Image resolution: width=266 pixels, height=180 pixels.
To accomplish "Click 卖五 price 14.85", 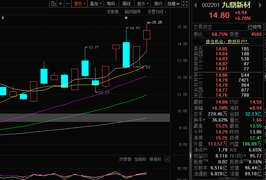I will click(222, 49).
